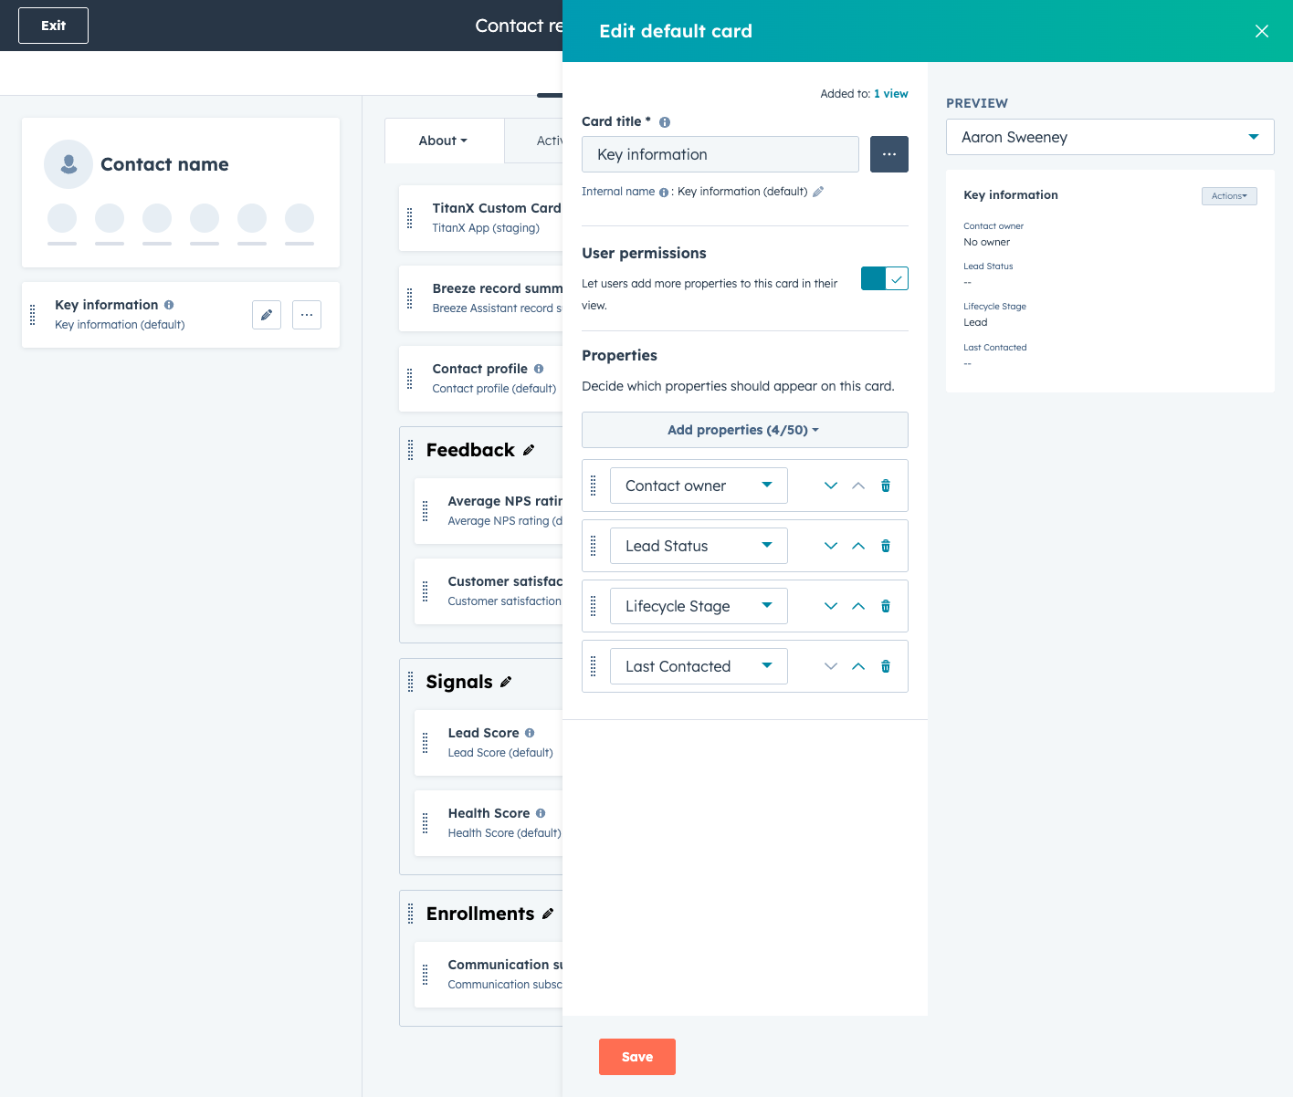Move Lifecycle Stage property down
This screenshot has height=1097, width=1293.
pos(831,606)
